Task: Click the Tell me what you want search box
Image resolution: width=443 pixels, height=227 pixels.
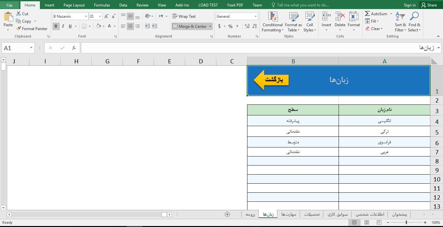Action: (x=300, y=5)
